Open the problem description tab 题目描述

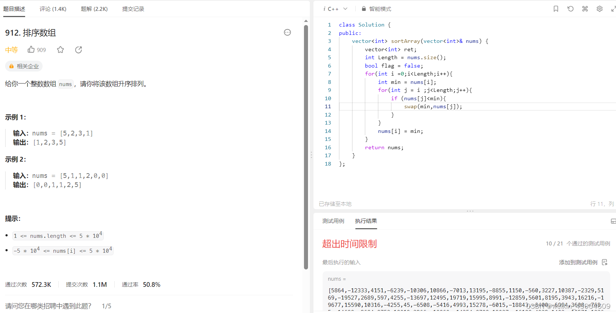click(14, 9)
